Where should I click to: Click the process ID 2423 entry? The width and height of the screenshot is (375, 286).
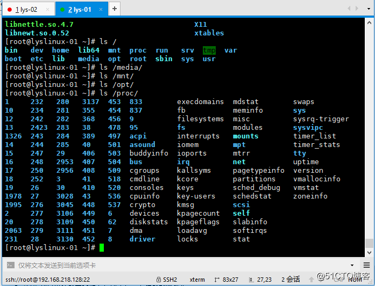pyautogui.click(x=39, y=127)
